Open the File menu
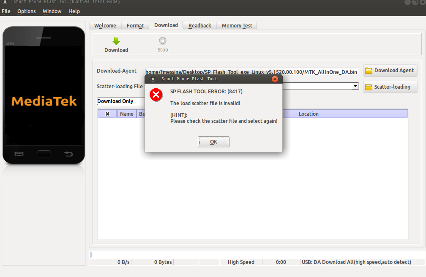Viewport: 426px width, 277px height. point(6,11)
